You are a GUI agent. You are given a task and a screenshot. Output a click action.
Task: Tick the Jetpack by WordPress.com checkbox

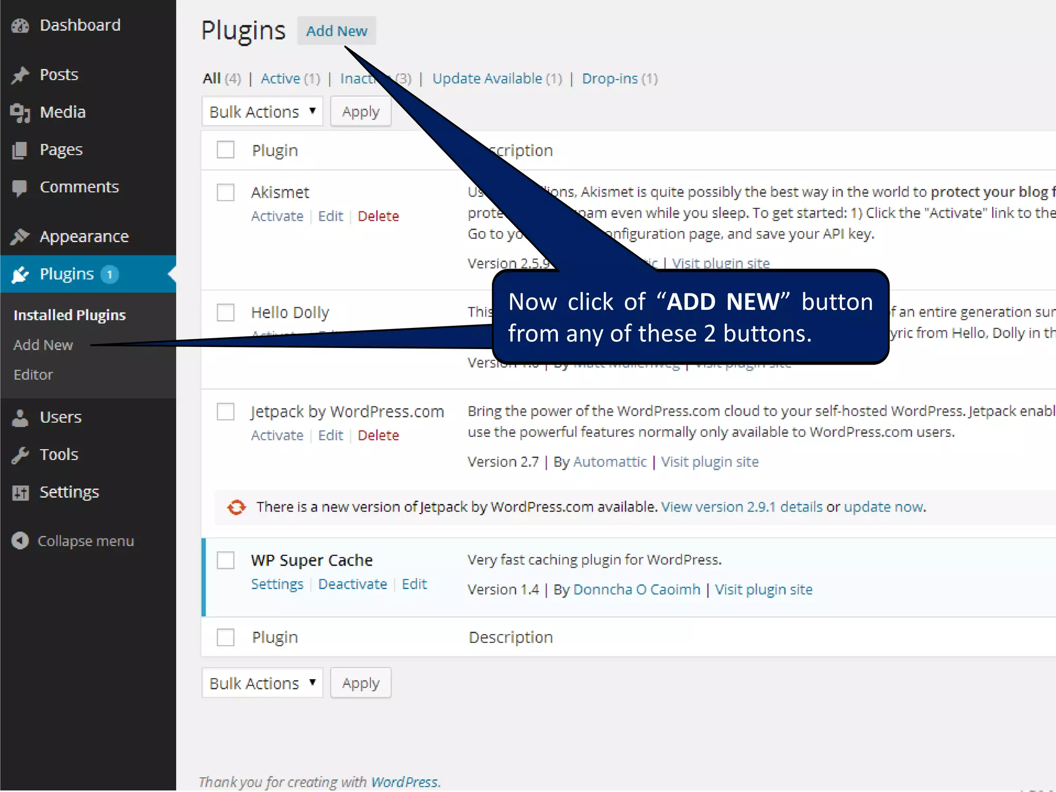225,411
